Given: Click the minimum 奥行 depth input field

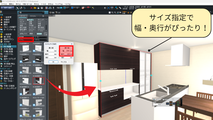Looking at the screenshot, I should click(x=51, y=54).
